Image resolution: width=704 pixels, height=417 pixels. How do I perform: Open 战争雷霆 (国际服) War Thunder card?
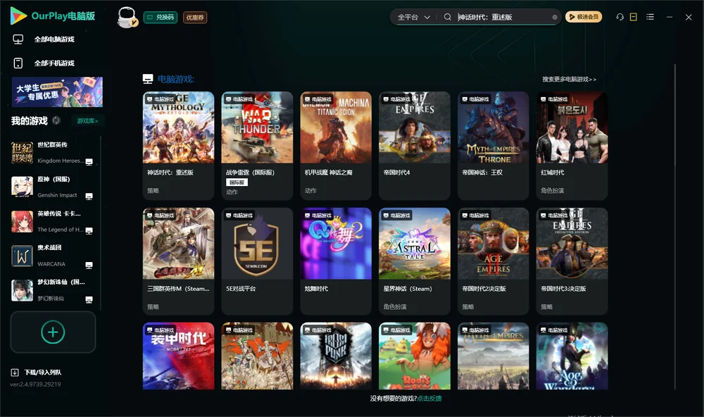pos(257,146)
